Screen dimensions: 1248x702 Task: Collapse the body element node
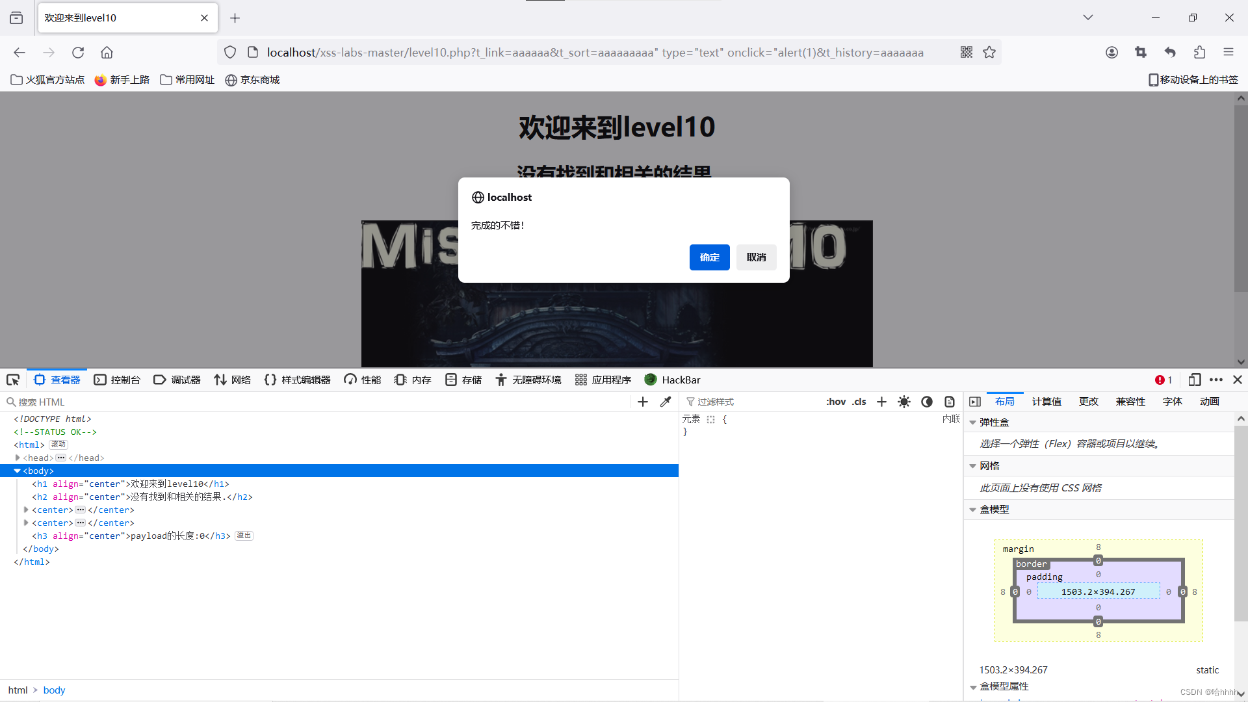[18, 471]
